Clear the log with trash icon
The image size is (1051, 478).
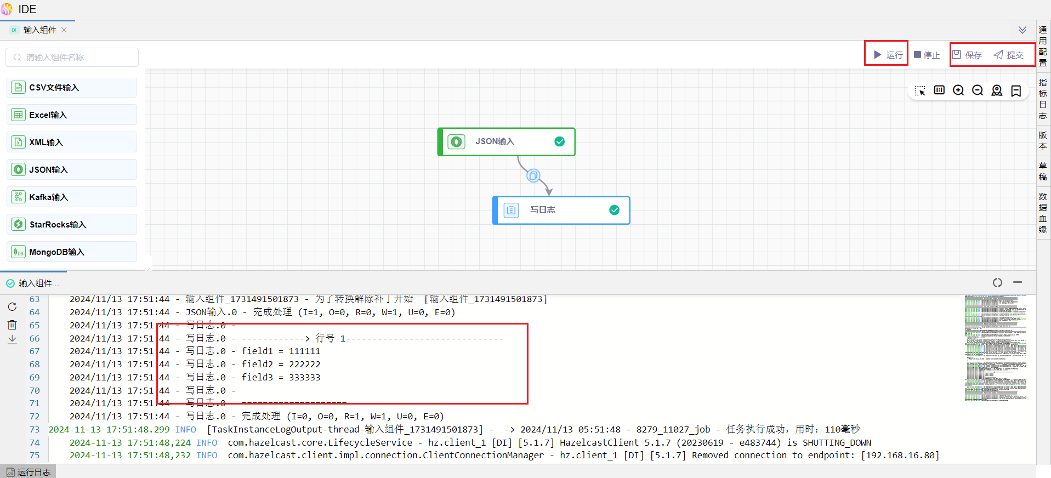click(x=12, y=325)
